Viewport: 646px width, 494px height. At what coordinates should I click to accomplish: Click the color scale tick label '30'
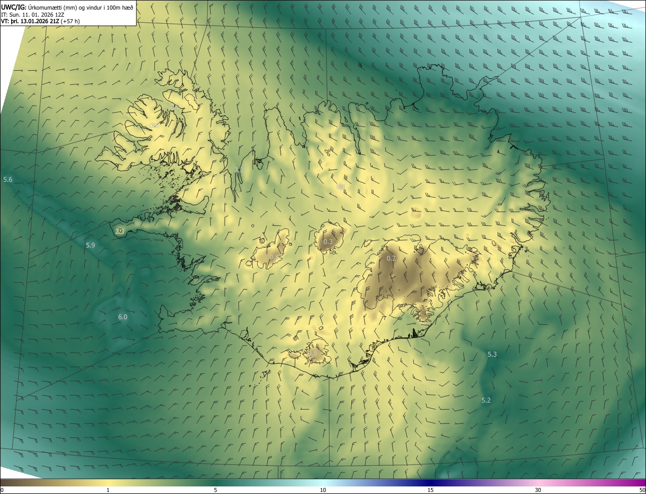pos(538,490)
